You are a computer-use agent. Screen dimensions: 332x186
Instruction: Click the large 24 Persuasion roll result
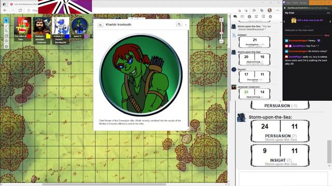(265, 126)
